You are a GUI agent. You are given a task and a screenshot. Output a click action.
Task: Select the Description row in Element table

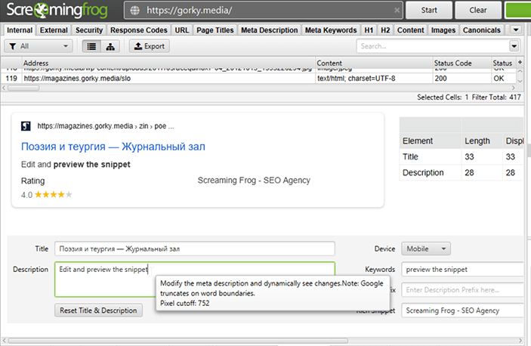point(462,173)
